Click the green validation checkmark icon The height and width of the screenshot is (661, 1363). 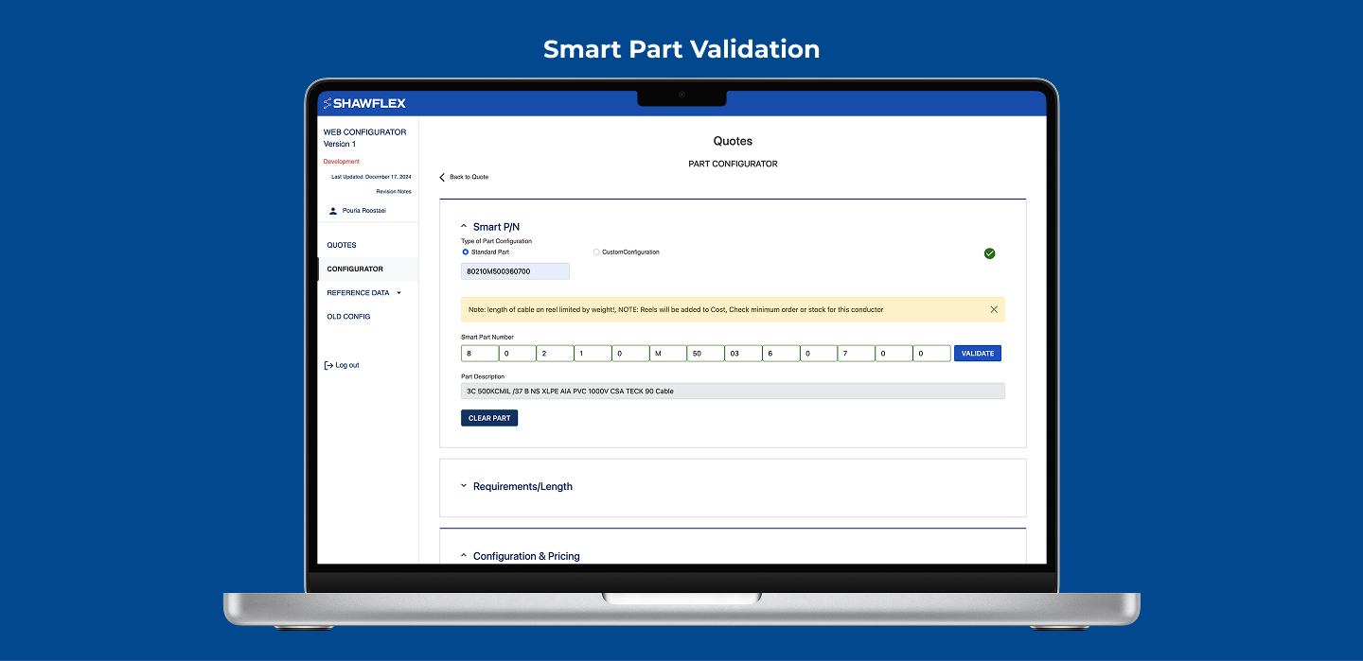[989, 253]
